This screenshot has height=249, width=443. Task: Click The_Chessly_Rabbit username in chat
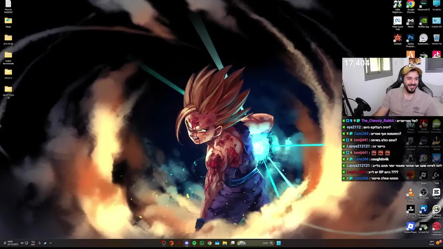point(378,121)
